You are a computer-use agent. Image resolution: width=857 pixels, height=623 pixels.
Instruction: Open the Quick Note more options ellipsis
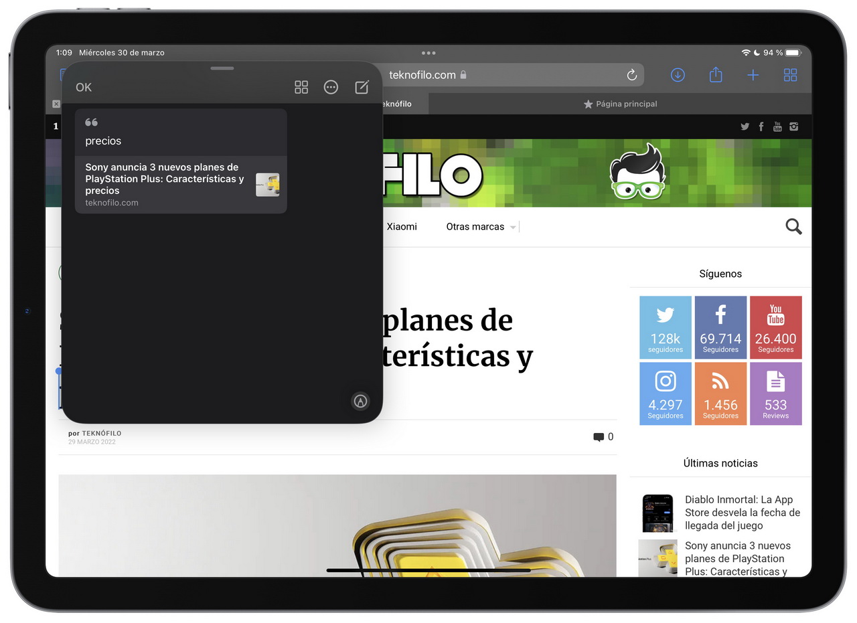pyautogui.click(x=331, y=87)
